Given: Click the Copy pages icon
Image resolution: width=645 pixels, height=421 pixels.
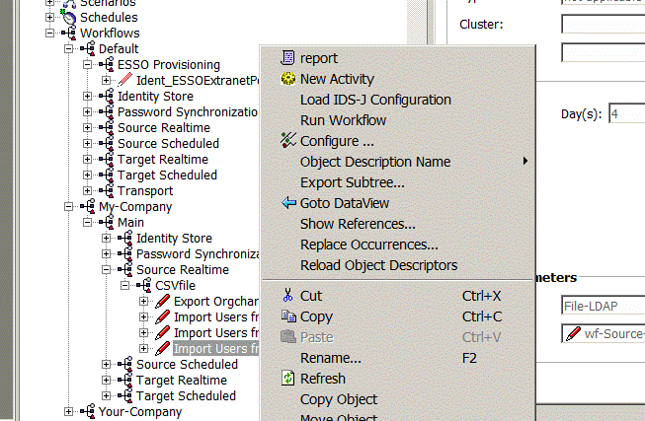Looking at the screenshot, I should coord(287,316).
